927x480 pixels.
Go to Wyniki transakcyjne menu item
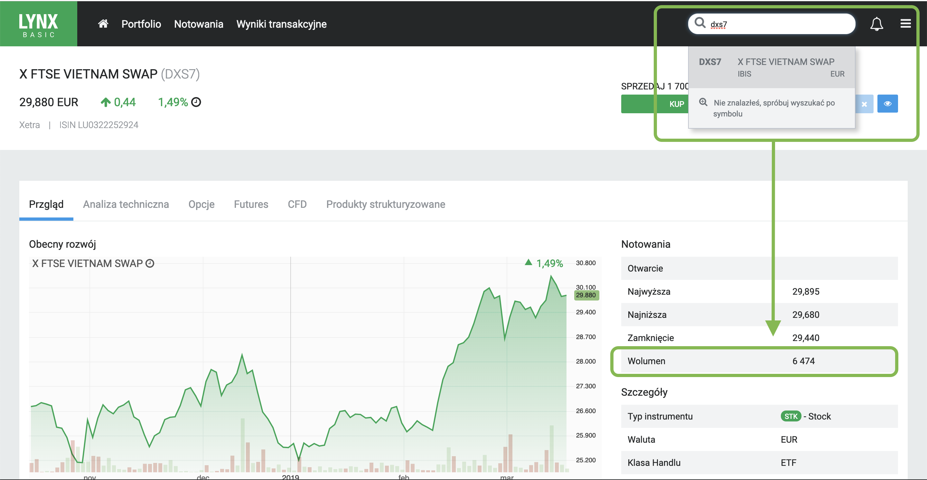click(281, 24)
